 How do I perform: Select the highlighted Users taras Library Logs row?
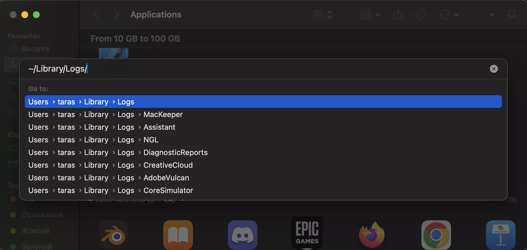[263, 102]
